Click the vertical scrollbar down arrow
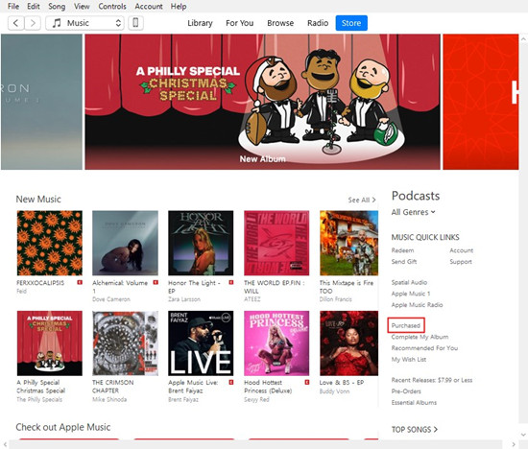This screenshot has height=449, width=528. (523, 436)
